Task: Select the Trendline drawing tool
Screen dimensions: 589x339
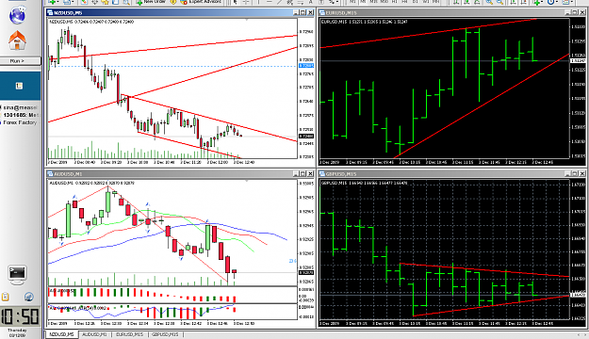Action: coord(279,2)
